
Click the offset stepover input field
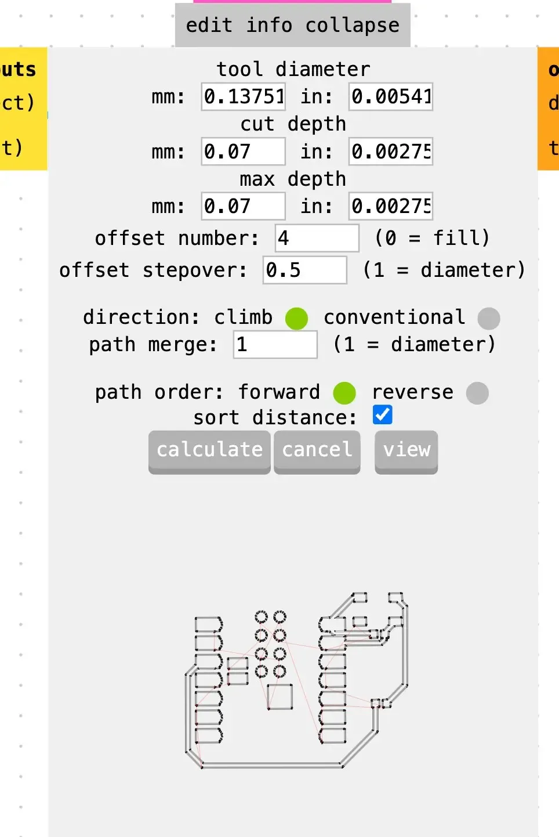[305, 270]
